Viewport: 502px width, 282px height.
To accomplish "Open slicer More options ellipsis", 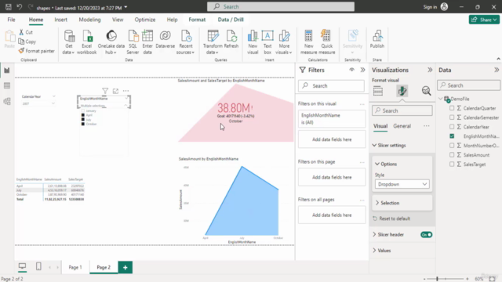I will coord(125,91).
